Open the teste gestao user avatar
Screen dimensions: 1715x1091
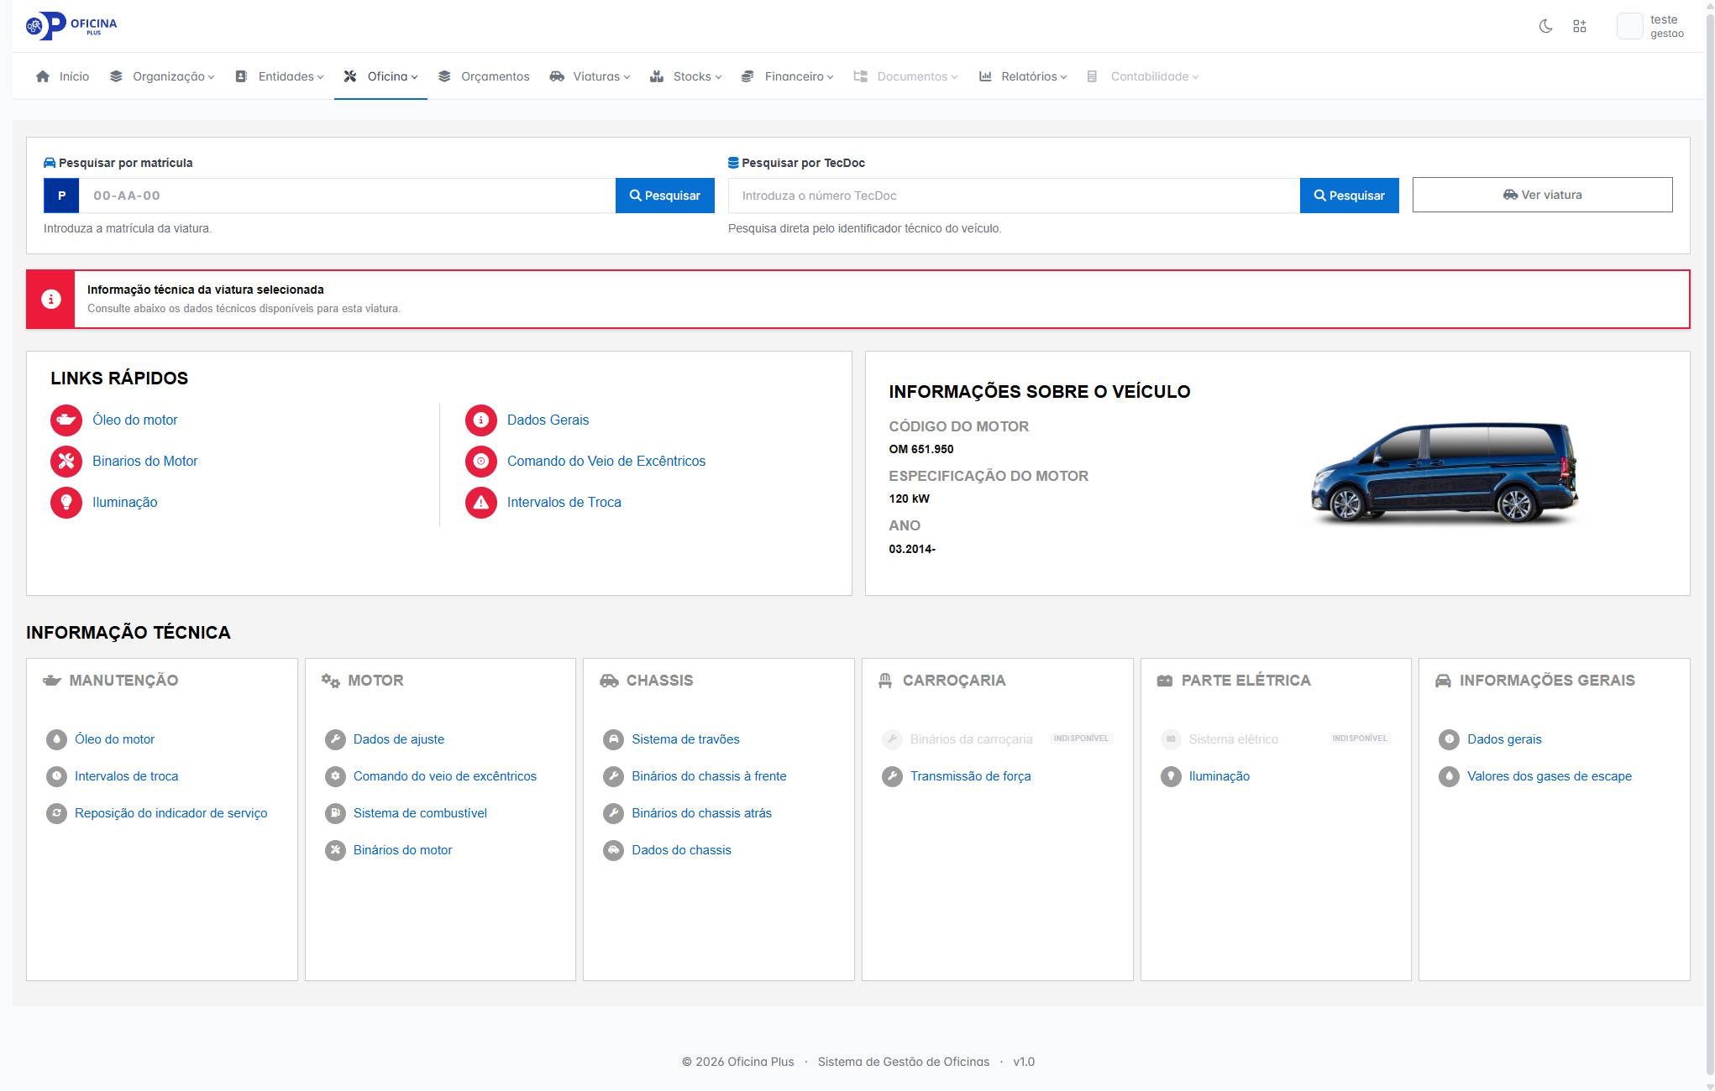[1629, 26]
